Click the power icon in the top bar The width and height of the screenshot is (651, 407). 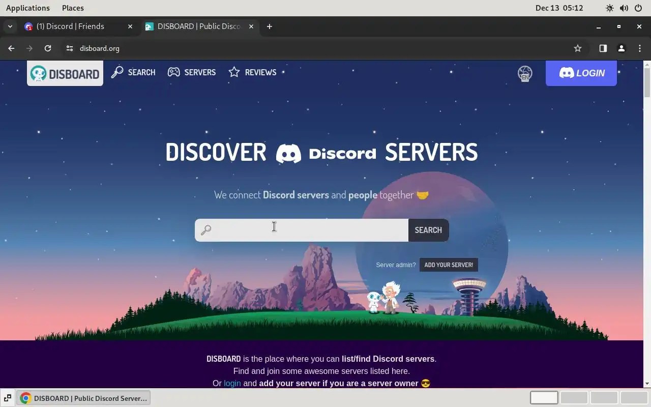638,8
